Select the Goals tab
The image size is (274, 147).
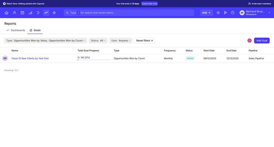pyautogui.click(x=35, y=30)
